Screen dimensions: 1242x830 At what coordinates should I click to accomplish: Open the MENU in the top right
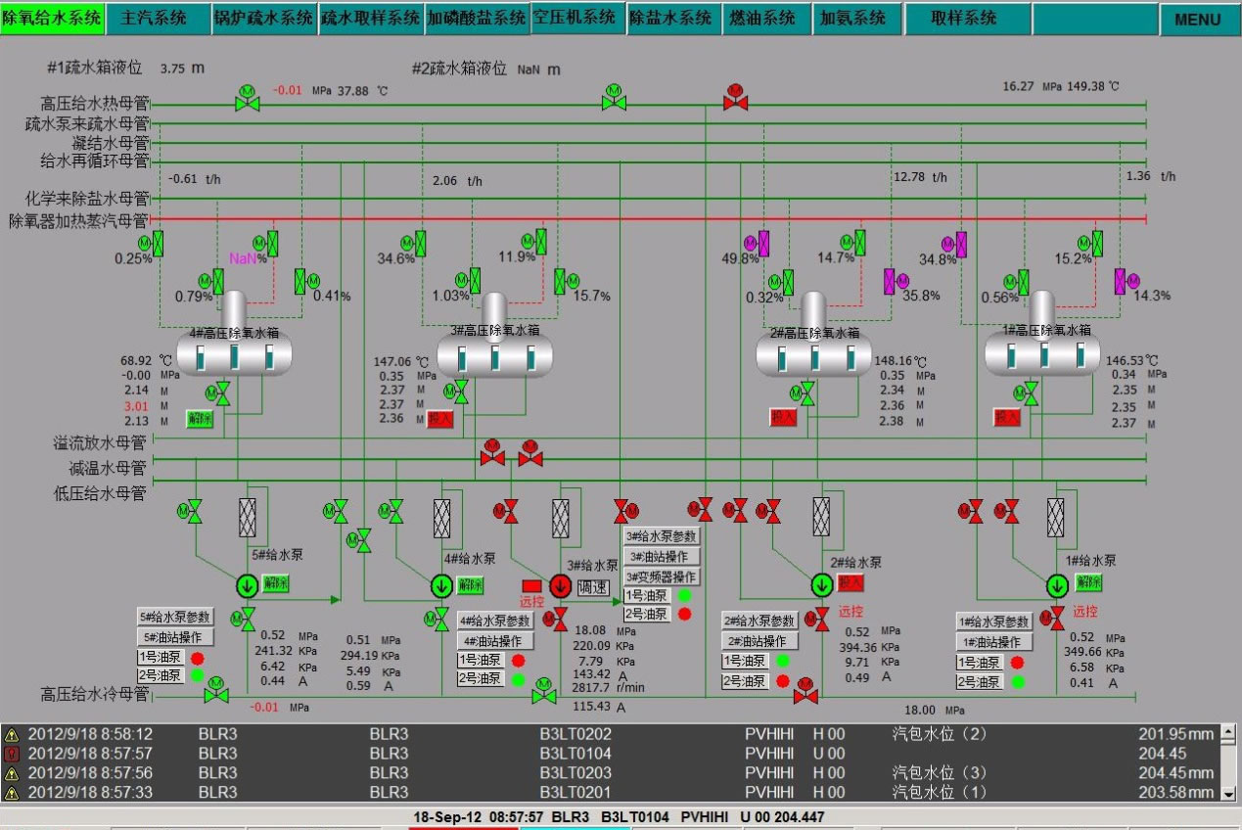pyautogui.click(x=1197, y=19)
